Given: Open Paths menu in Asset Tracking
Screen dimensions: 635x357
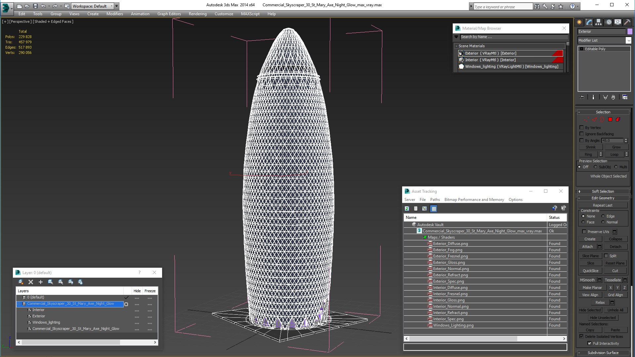Looking at the screenshot, I should [435, 200].
